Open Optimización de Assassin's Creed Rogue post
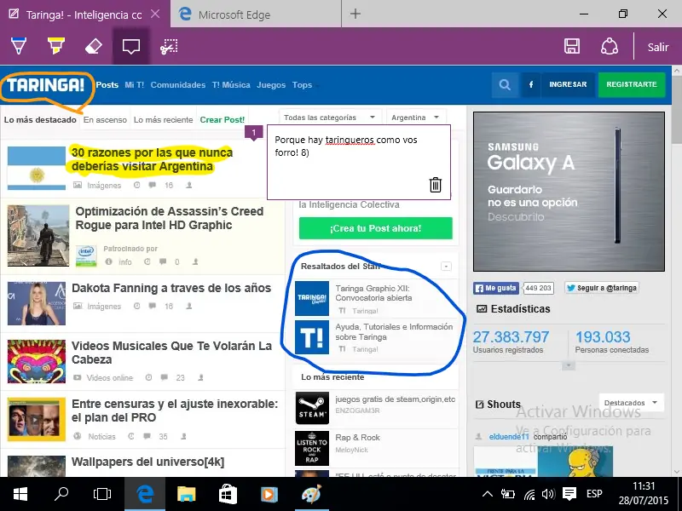682x511 pixels. (169, 218)
